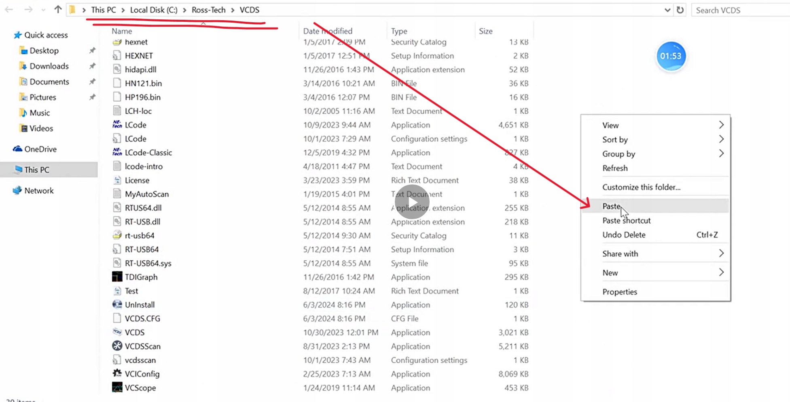Click the VCIConfig gear icon
The height and width of the screenshot is (402, 790).
(x=117, y=373)
